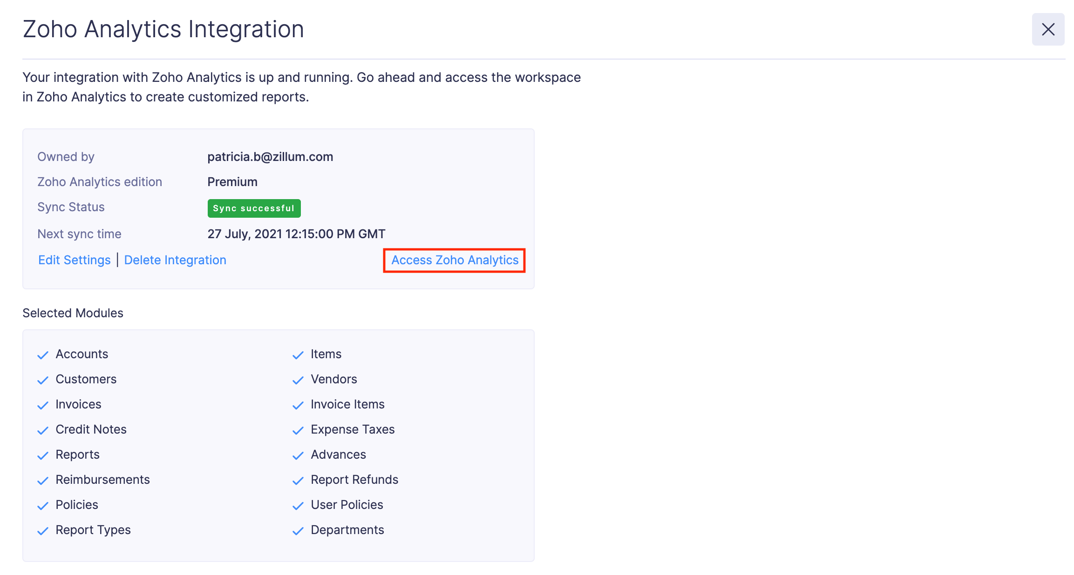
Task: Click the checkmark icon beside Policies
Action: pyautogui.click(x=42, y=506)
